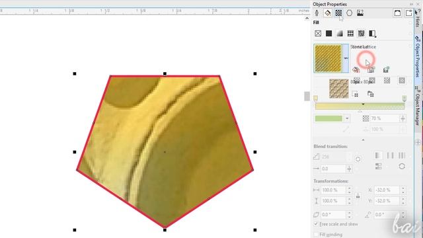Click the Stone lattice fill thumbnail
Viewport: 423px width, 238px height.
pos(328,59)
